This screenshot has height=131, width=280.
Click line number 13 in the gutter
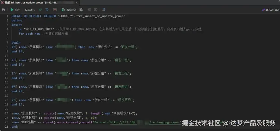click(7, 69)
